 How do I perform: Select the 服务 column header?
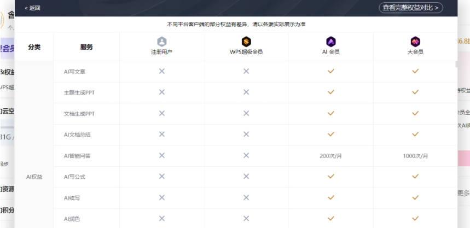(86, 47)
